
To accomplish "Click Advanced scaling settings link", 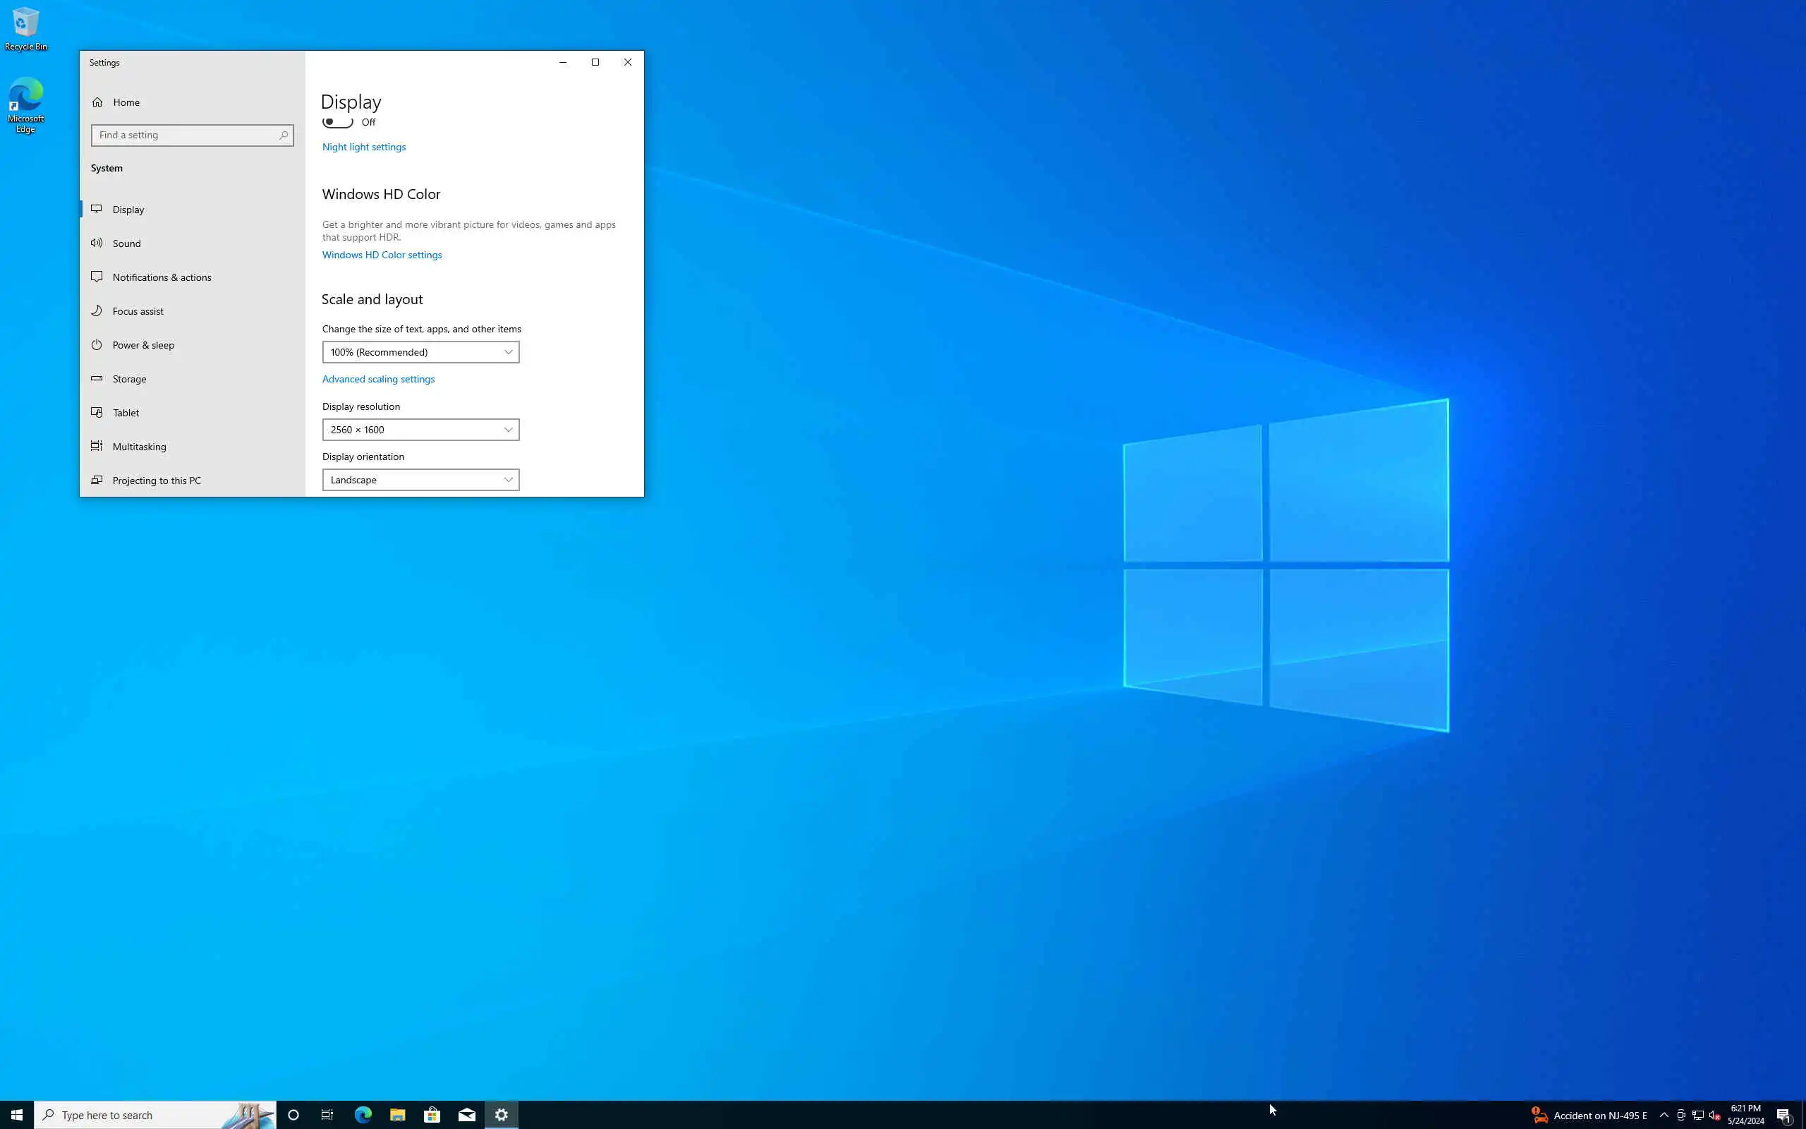I will pos(377,380).
